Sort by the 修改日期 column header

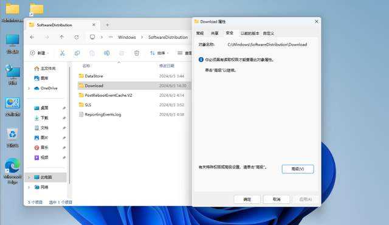click(167, 66)
